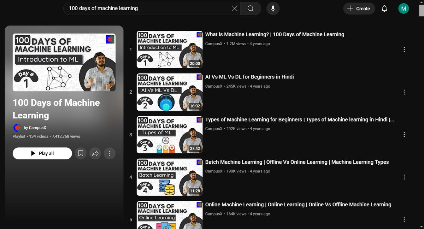Open options menu for Types of Machine Learning video
The width and height of the screenshot is (424, 229).
(404, 135)
